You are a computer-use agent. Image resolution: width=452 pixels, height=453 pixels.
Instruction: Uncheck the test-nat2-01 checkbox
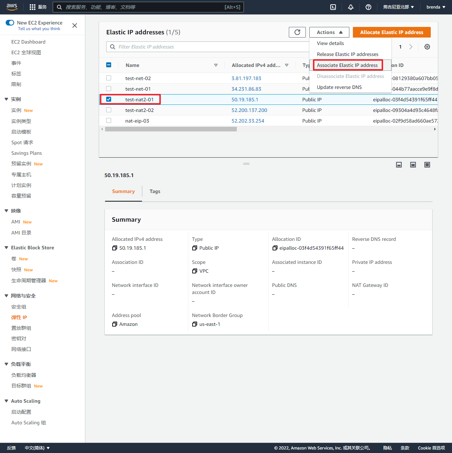[109, 99]
